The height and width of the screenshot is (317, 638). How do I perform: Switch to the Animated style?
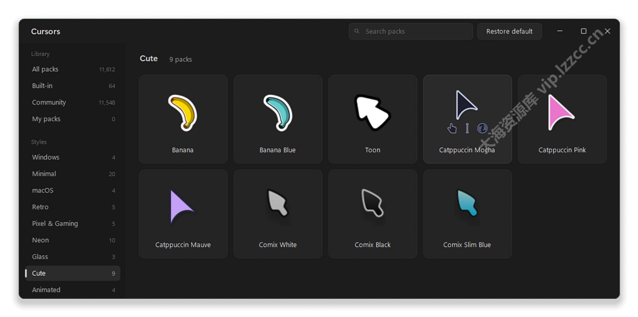tap(72, 290)
